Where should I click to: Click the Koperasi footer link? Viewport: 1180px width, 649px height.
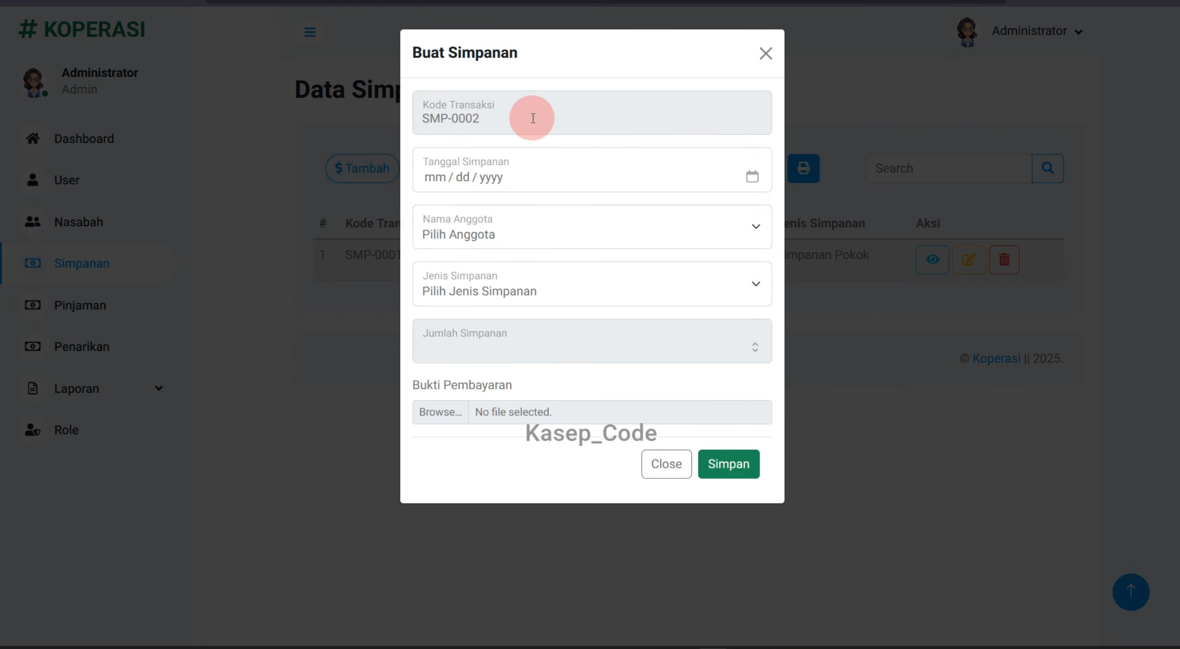point(996,358)
